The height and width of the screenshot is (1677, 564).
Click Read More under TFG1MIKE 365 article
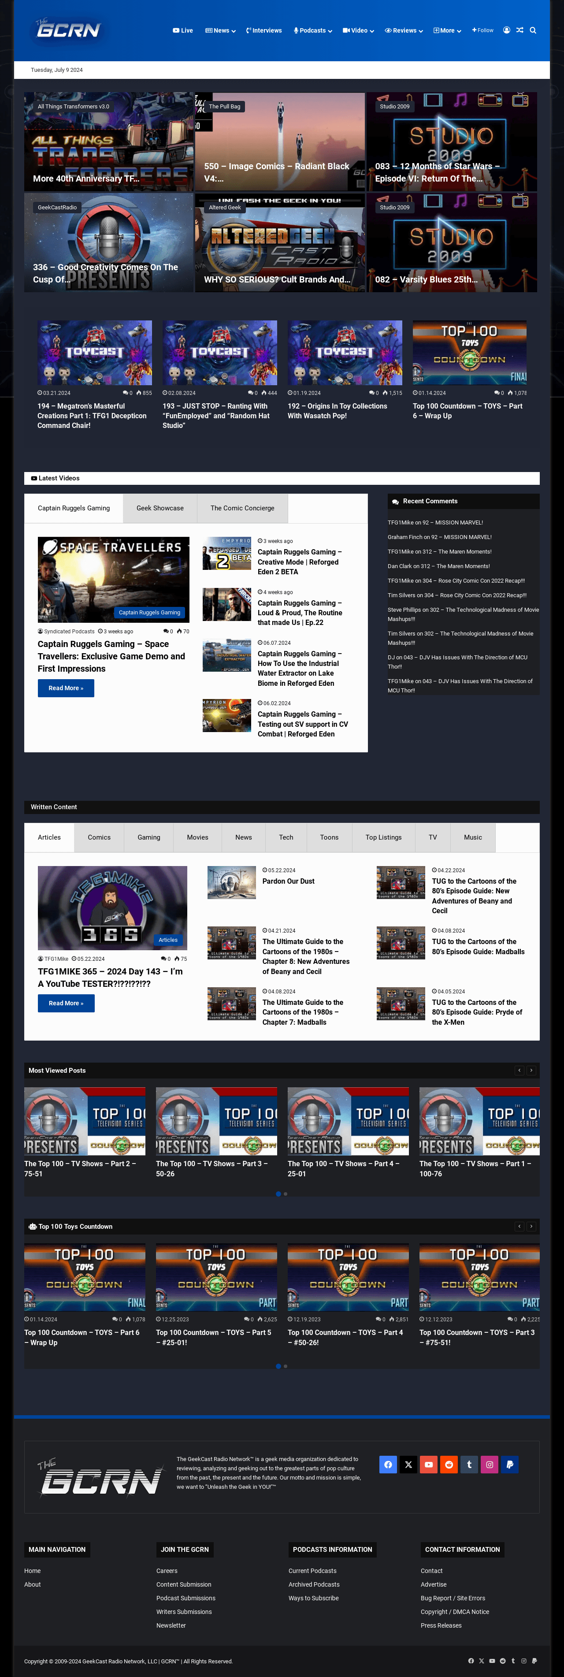[x=66, y=1003]
